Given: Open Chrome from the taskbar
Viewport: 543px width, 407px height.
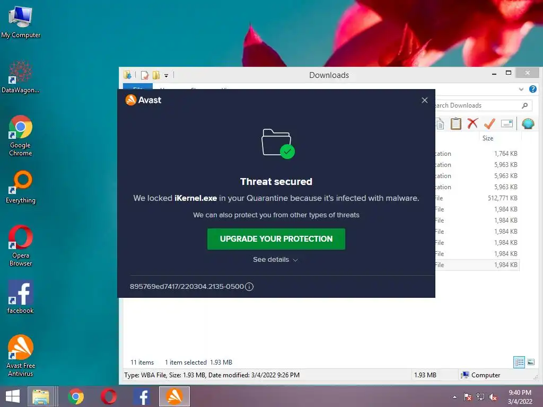Looking at the screenshot, I should (x=76, y=396).
